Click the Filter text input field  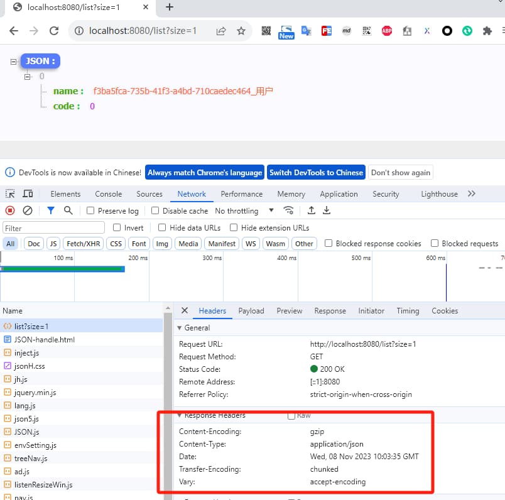[54, 228]
